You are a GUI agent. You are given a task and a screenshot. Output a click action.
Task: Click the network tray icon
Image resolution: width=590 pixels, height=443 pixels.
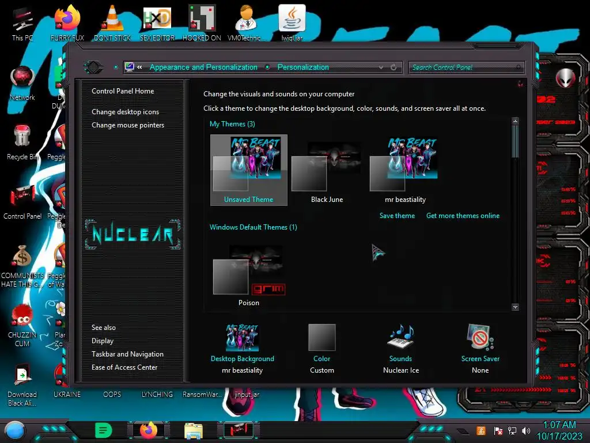pyautogui.click(x=512, y=430)
